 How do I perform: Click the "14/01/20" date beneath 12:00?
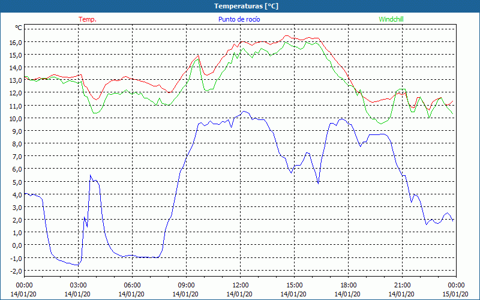[x=239, y=294]
